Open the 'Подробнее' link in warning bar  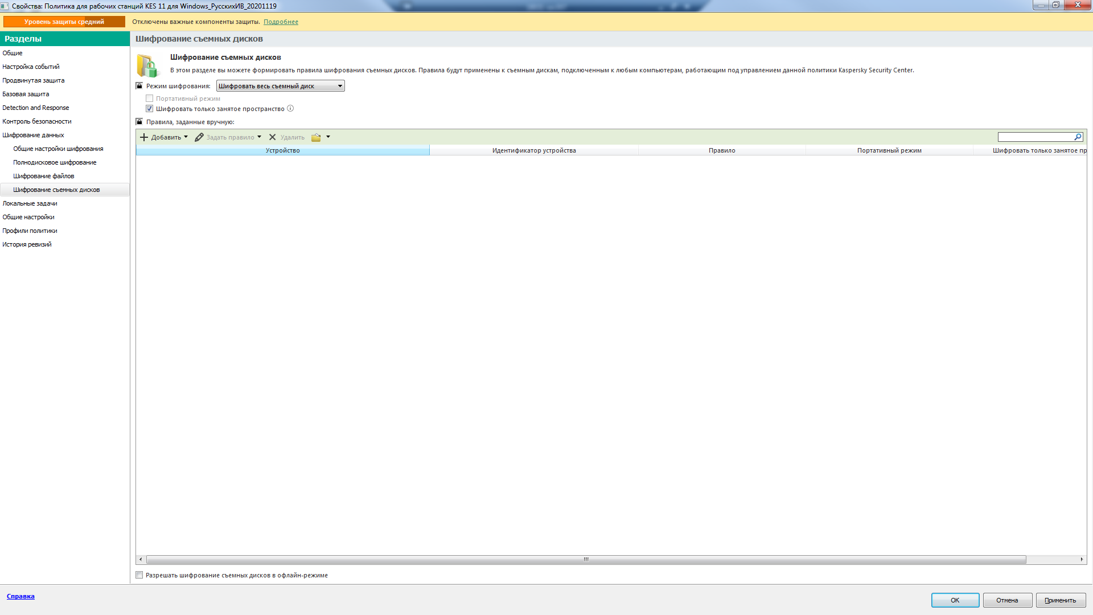281,22
